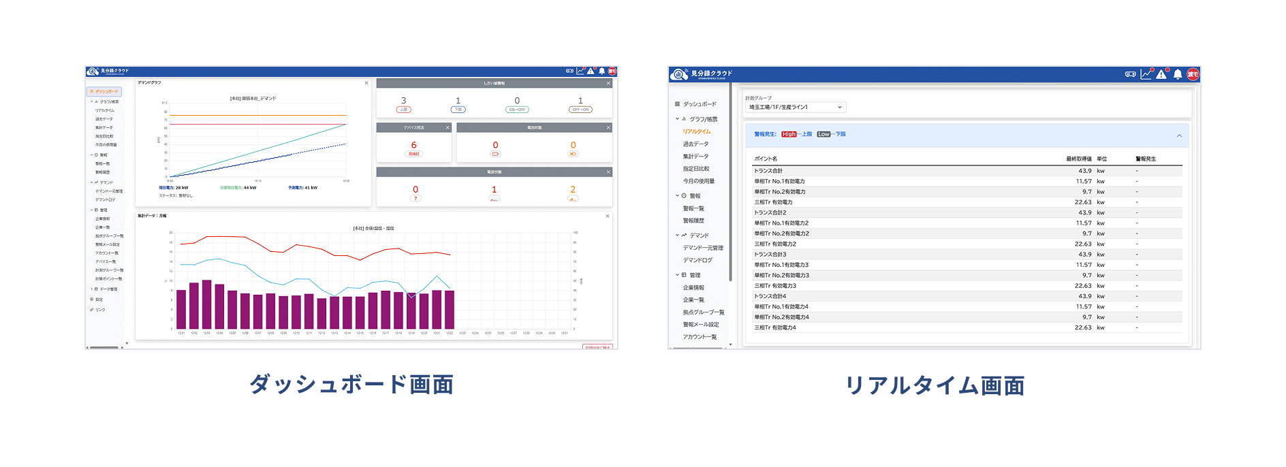Open demand graph icon in realtime screen header

click(x=1147, y=74)
